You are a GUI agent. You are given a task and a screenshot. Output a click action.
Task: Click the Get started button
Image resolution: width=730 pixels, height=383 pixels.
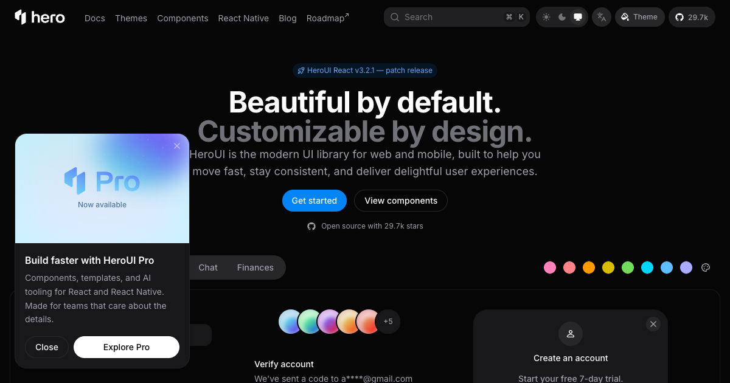pos(315,201)
